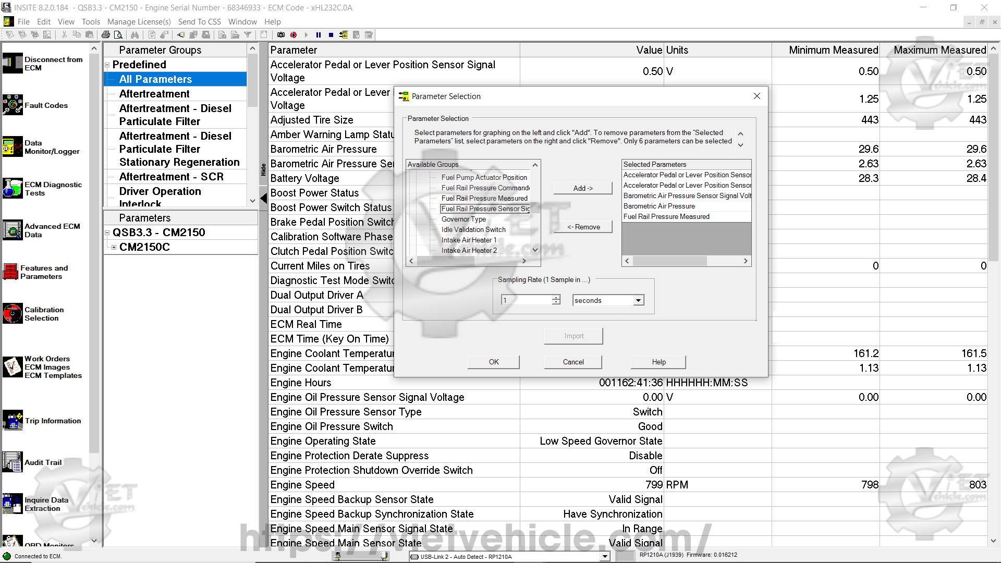Open Trip Information in sidebar

[52, 421]
